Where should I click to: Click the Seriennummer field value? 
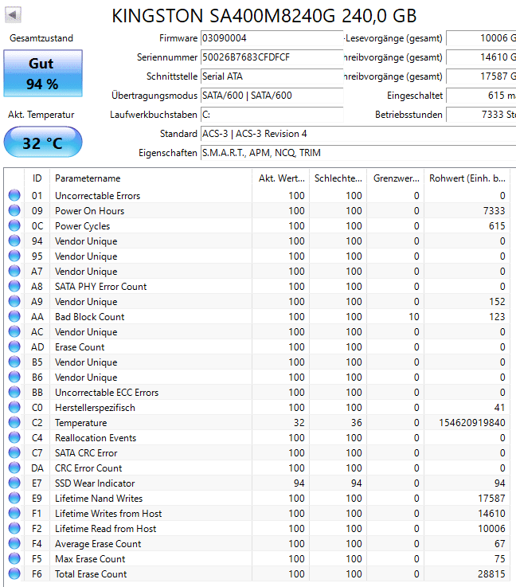pos(272,57)
